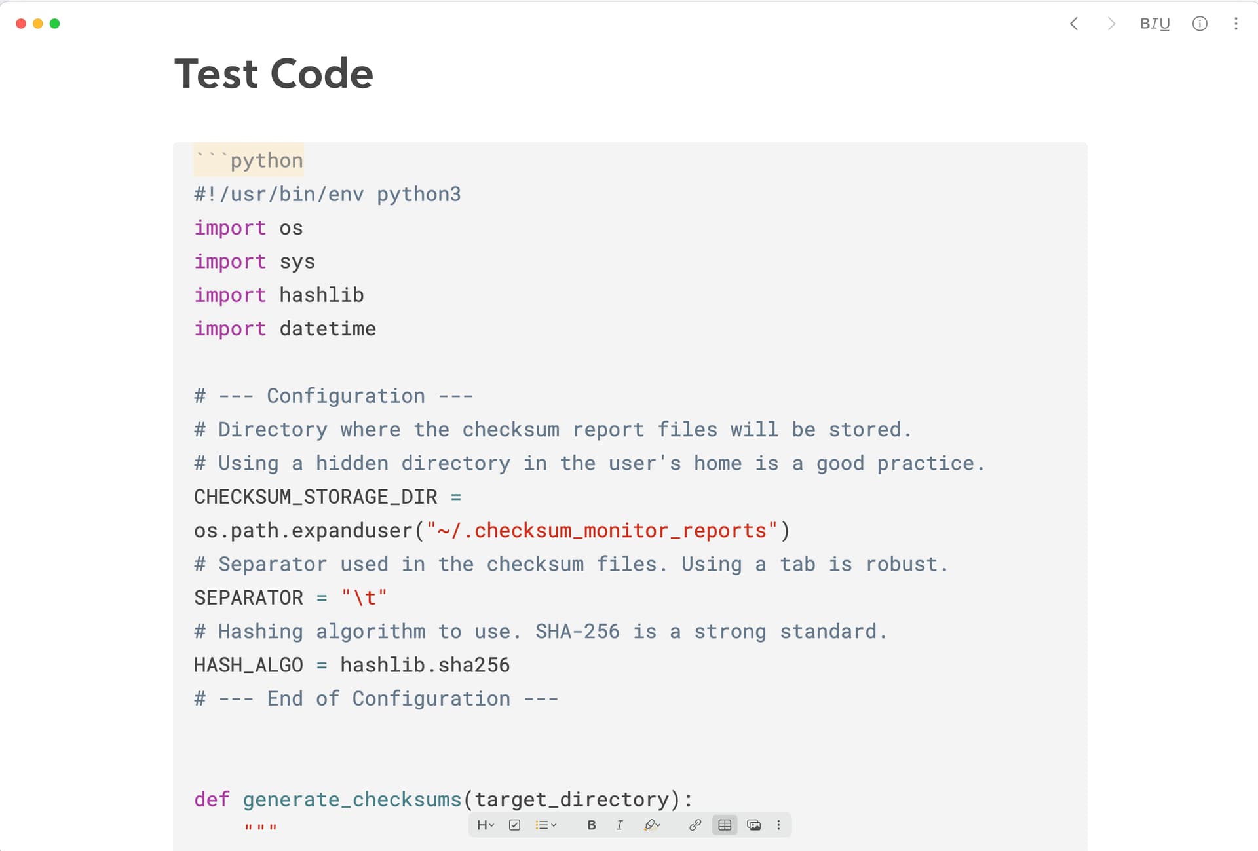Insert a checkbox todo item
The width and height of the screenshot is (1258, 851).
click(514, 825)
